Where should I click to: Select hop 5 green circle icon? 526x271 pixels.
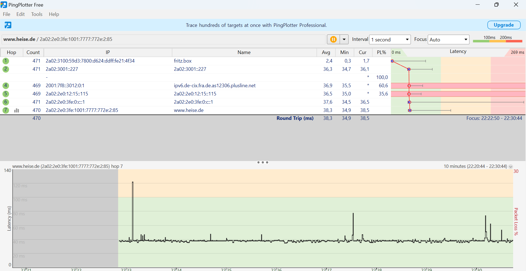click(6, 94)
